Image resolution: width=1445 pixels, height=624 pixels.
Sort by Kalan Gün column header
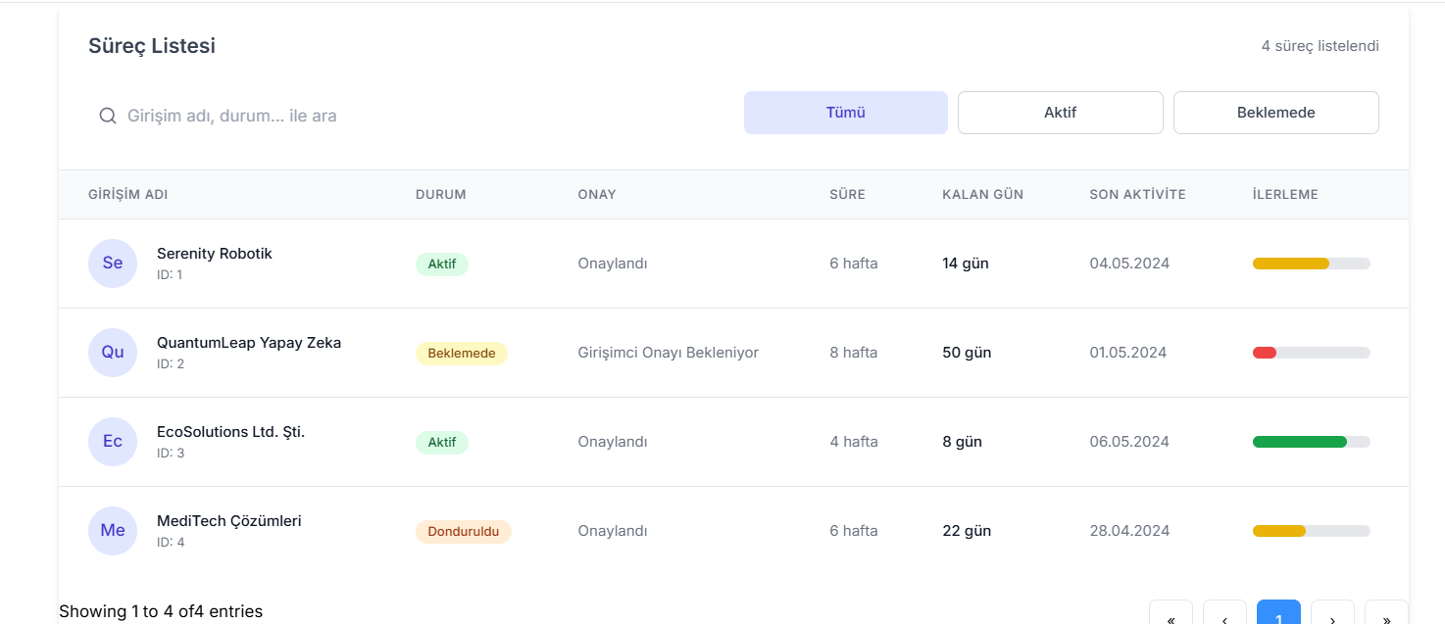coord(982,195)
